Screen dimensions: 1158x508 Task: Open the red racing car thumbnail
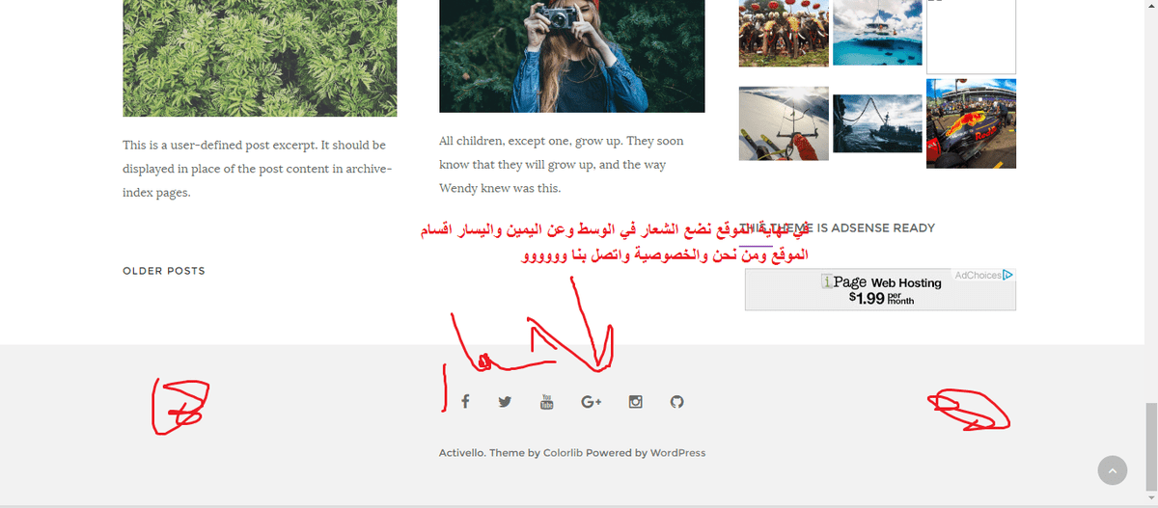pyautogui.click(x=971, y=123)
